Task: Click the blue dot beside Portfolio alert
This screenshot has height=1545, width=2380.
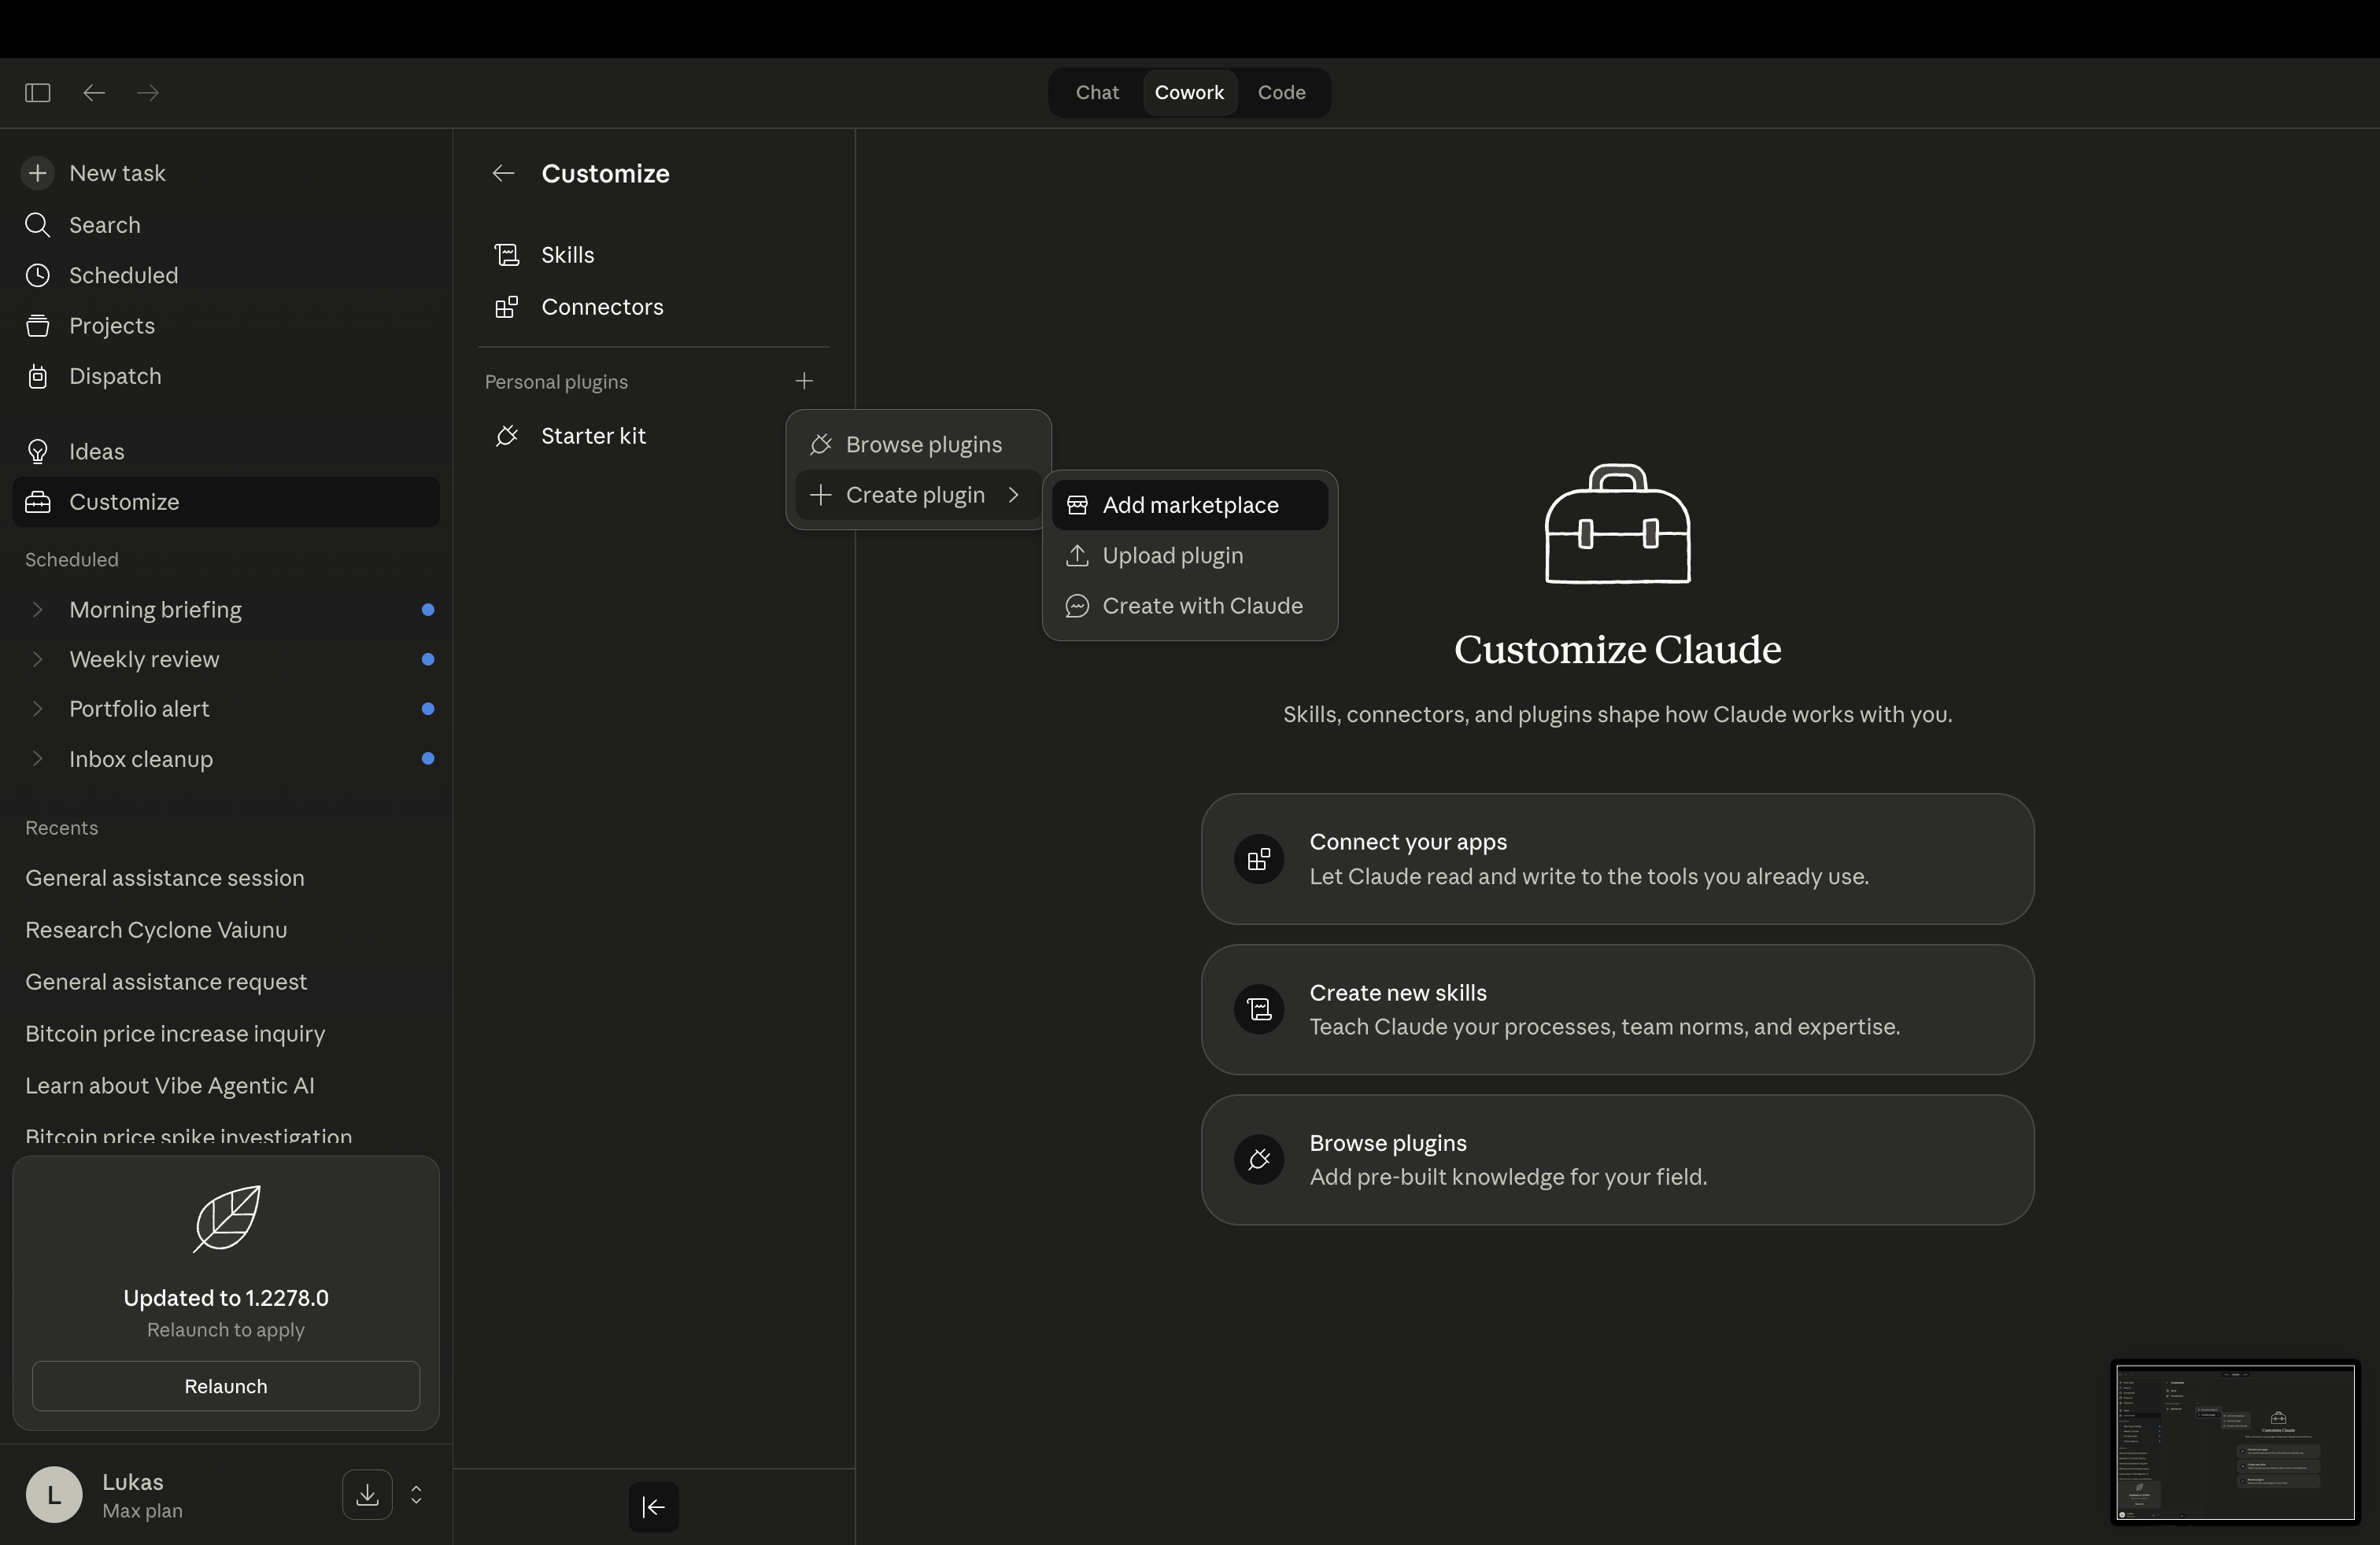Action: pos(428,709)
